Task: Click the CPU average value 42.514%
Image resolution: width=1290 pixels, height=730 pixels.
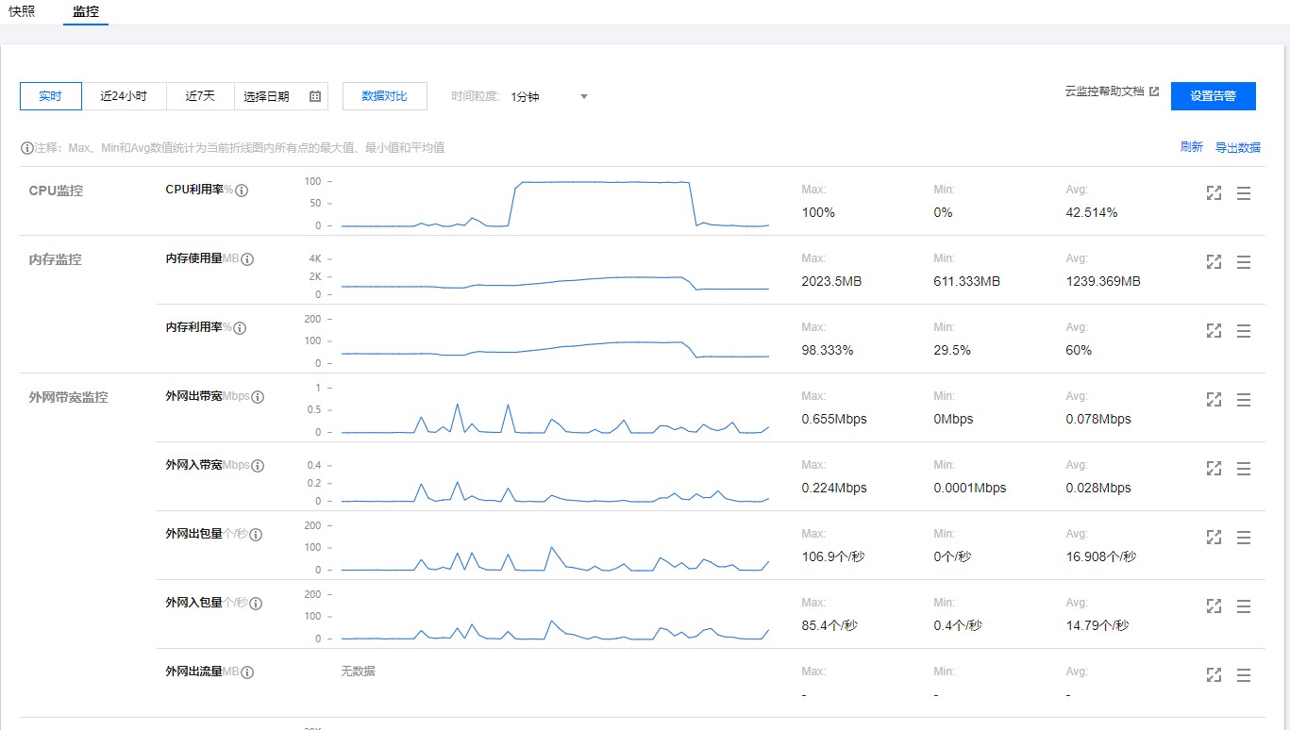Action: coord(1092,212)
